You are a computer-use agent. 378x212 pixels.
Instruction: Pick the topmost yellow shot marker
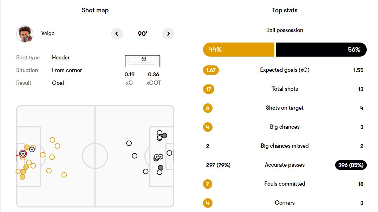coord(52,140)
